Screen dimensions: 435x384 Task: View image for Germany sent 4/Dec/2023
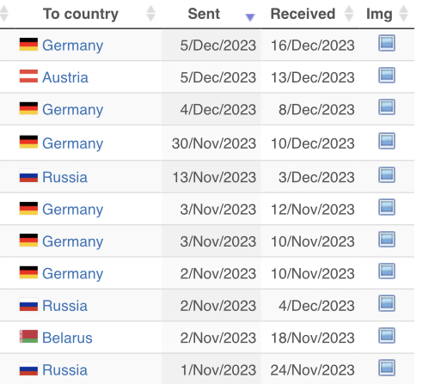(x=387, y=107)
